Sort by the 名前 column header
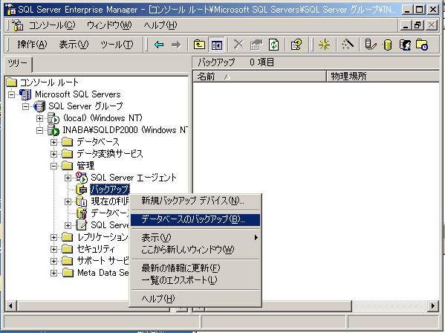 (259, 77)
